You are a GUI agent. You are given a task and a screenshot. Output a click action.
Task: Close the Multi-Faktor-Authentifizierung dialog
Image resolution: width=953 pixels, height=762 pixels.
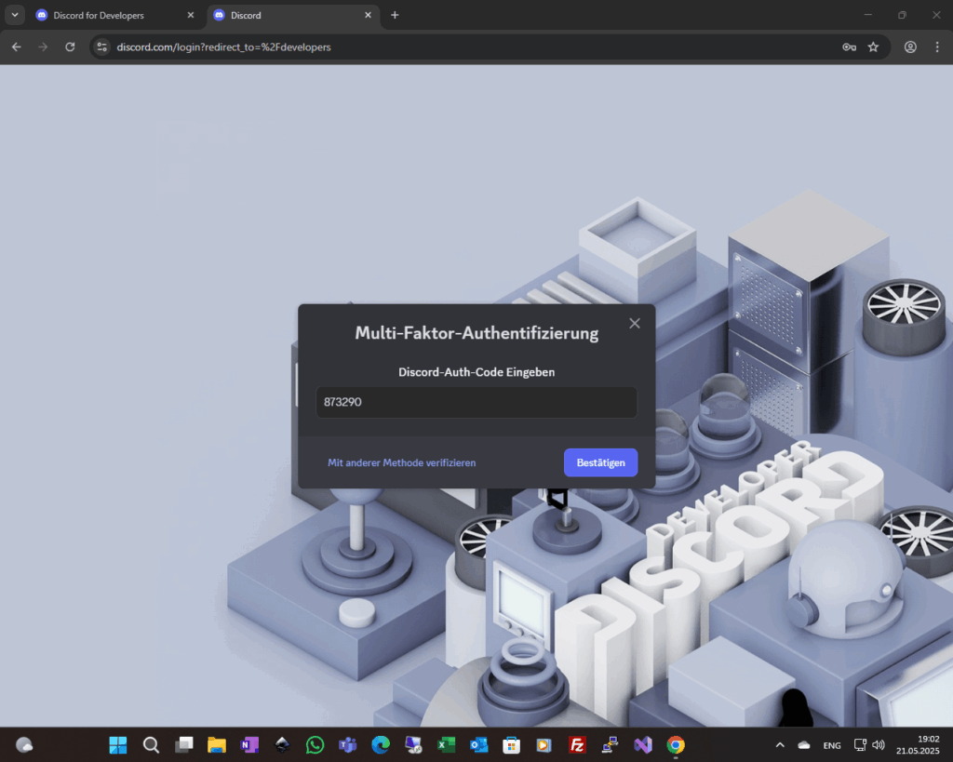(635, 323)
